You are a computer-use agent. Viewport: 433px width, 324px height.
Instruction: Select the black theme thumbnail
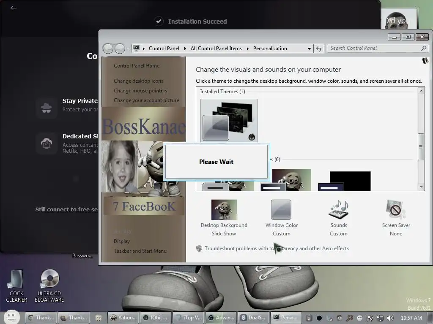point(344,181)
